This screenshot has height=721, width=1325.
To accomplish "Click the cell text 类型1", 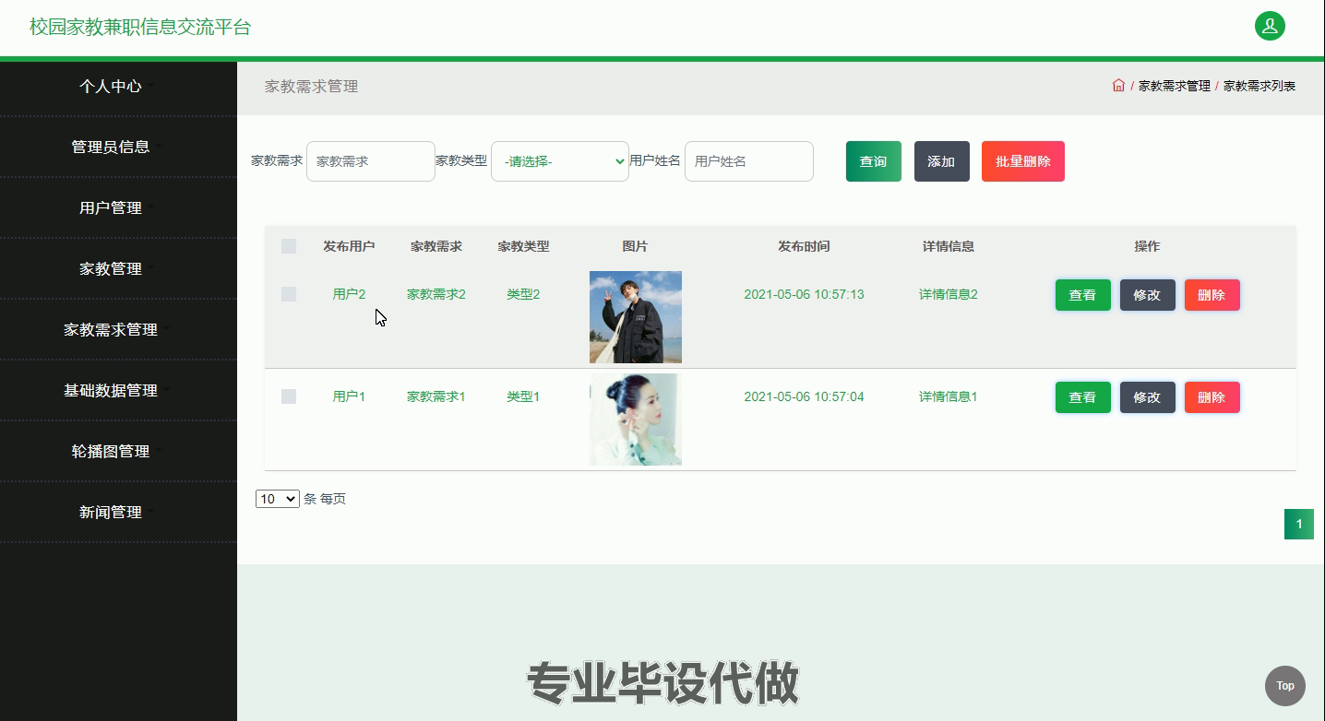I will pyautogui.click(x=523, y=396).
